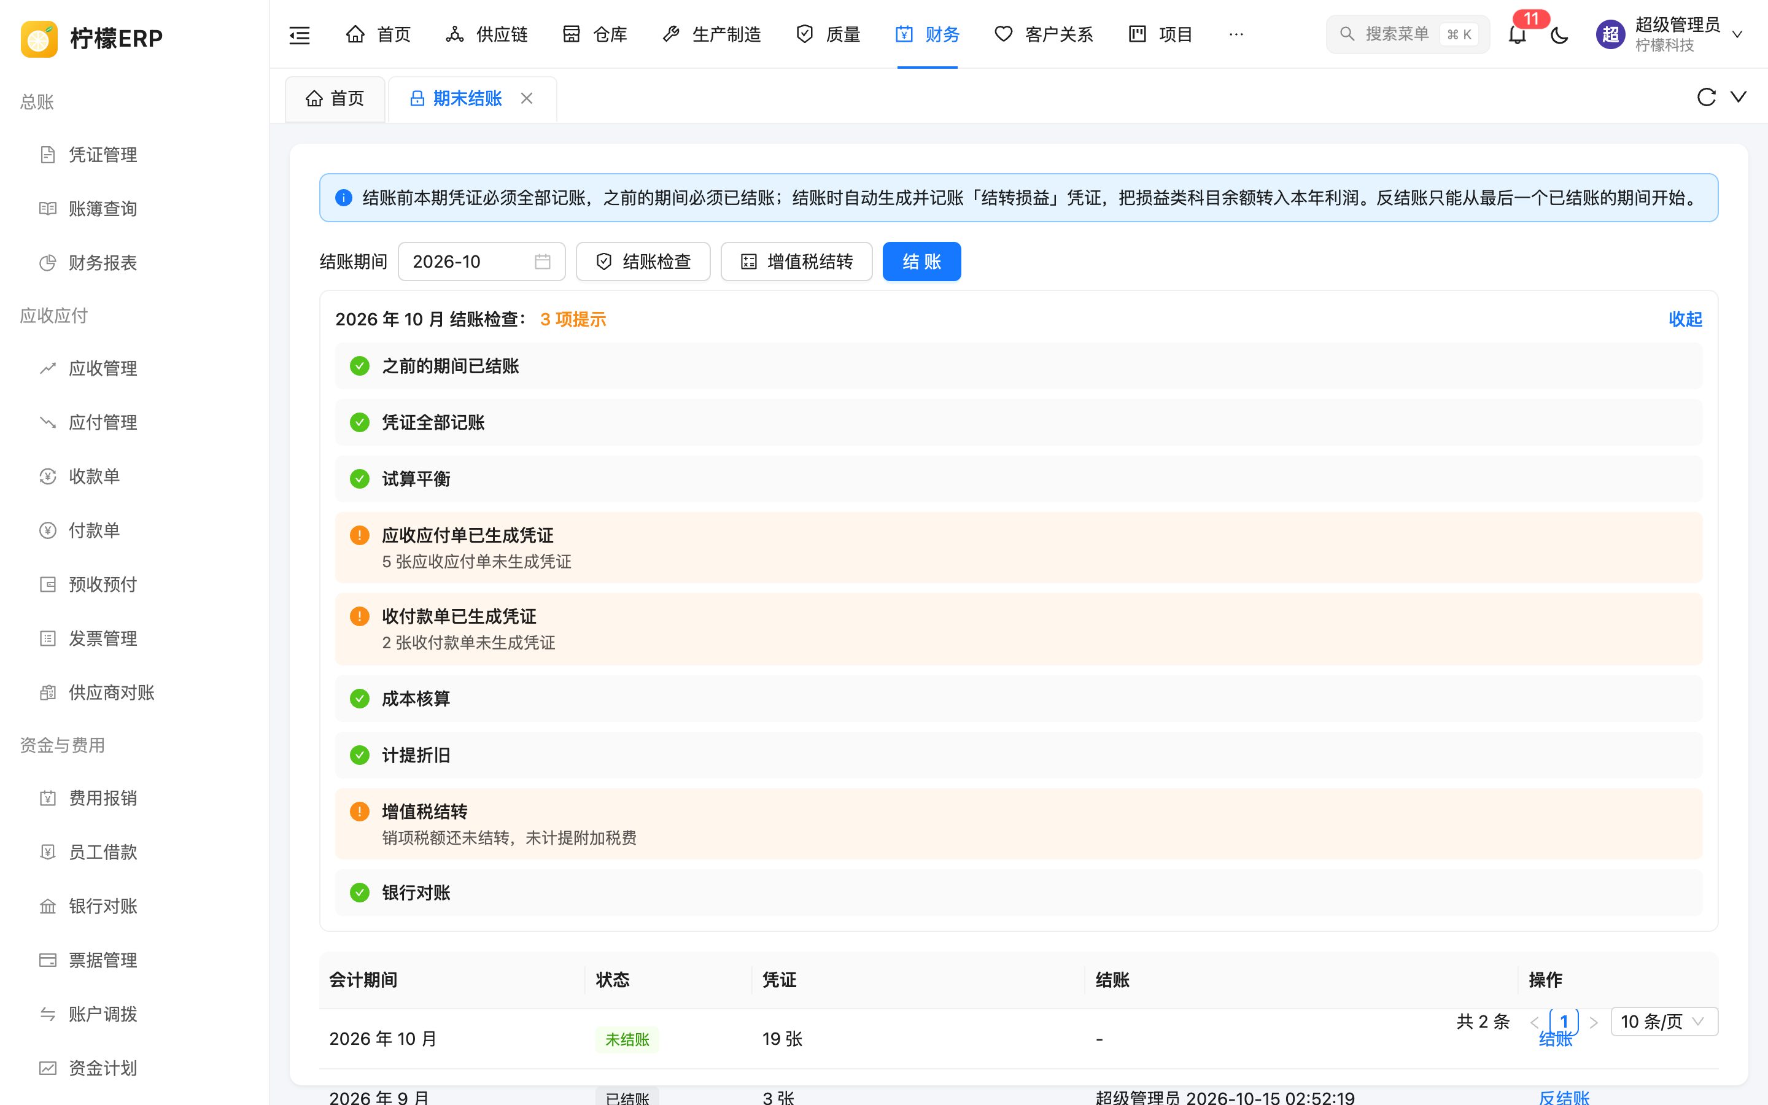Expand the tab options chevron beside the refresh icon

(x=1739, y=97)
